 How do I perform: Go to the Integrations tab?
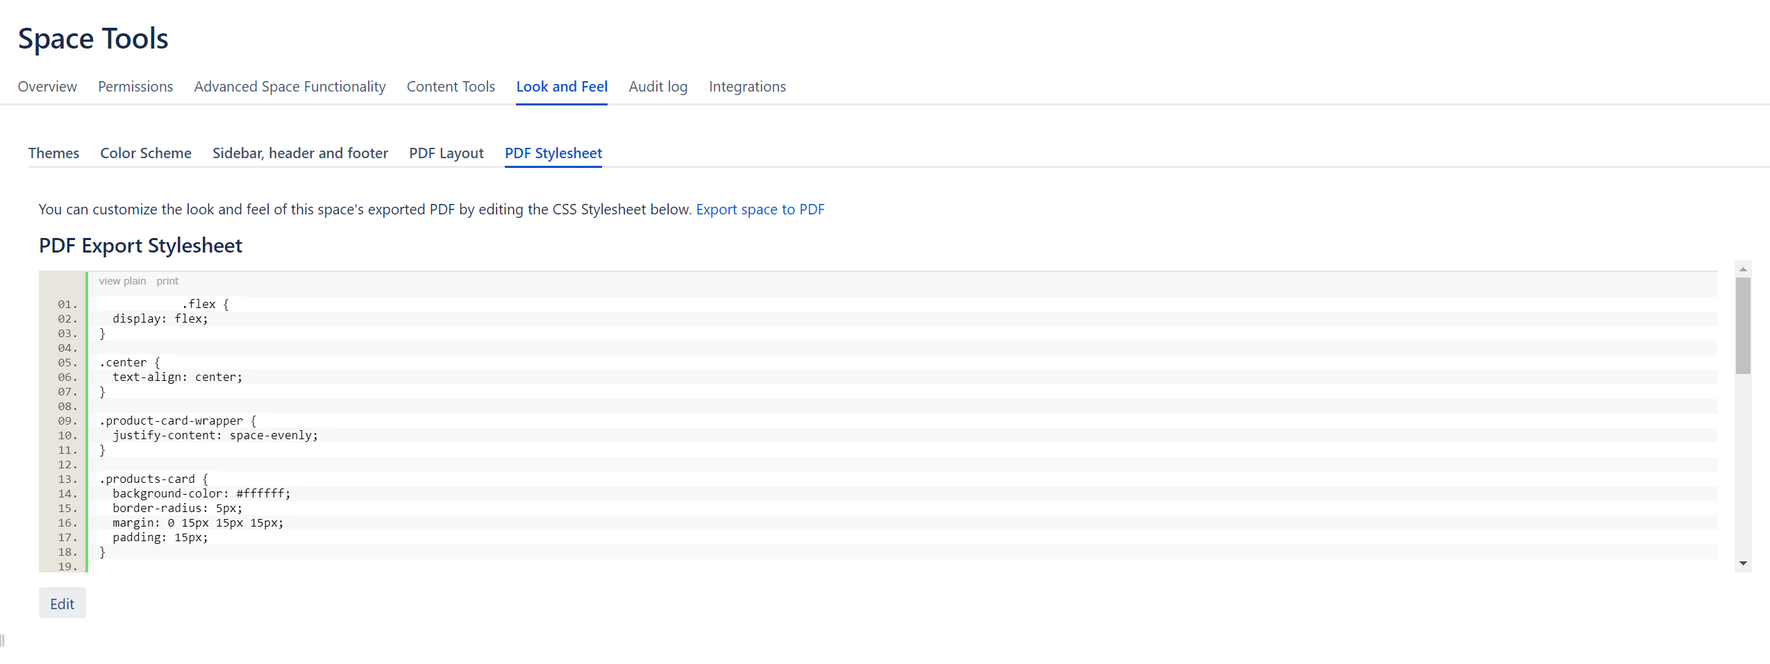(x=747, y=87)
